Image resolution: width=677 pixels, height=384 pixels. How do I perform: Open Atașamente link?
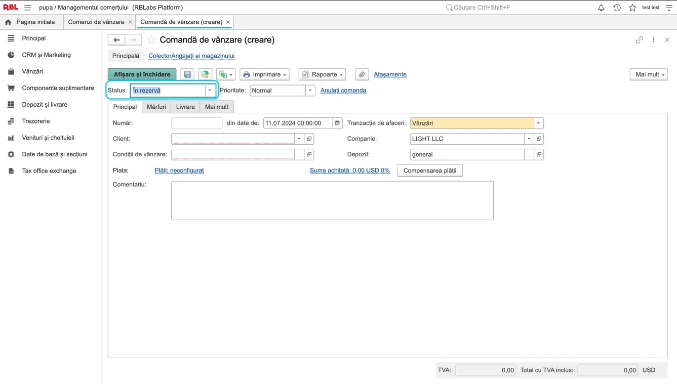pos(390,74)
